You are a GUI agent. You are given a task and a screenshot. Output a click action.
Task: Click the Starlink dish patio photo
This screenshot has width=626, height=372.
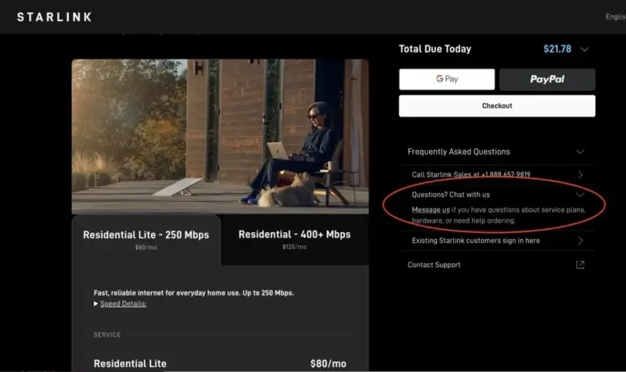(220, 136)
